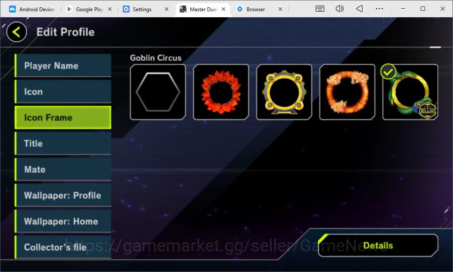Open the speaker volume control
Image resolution: width=453 pixels, height=272 pixels.
tap(339, 9)
